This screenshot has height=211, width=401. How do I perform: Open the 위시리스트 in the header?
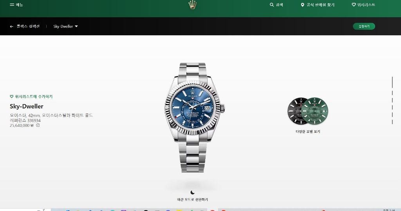coord(363,5)
